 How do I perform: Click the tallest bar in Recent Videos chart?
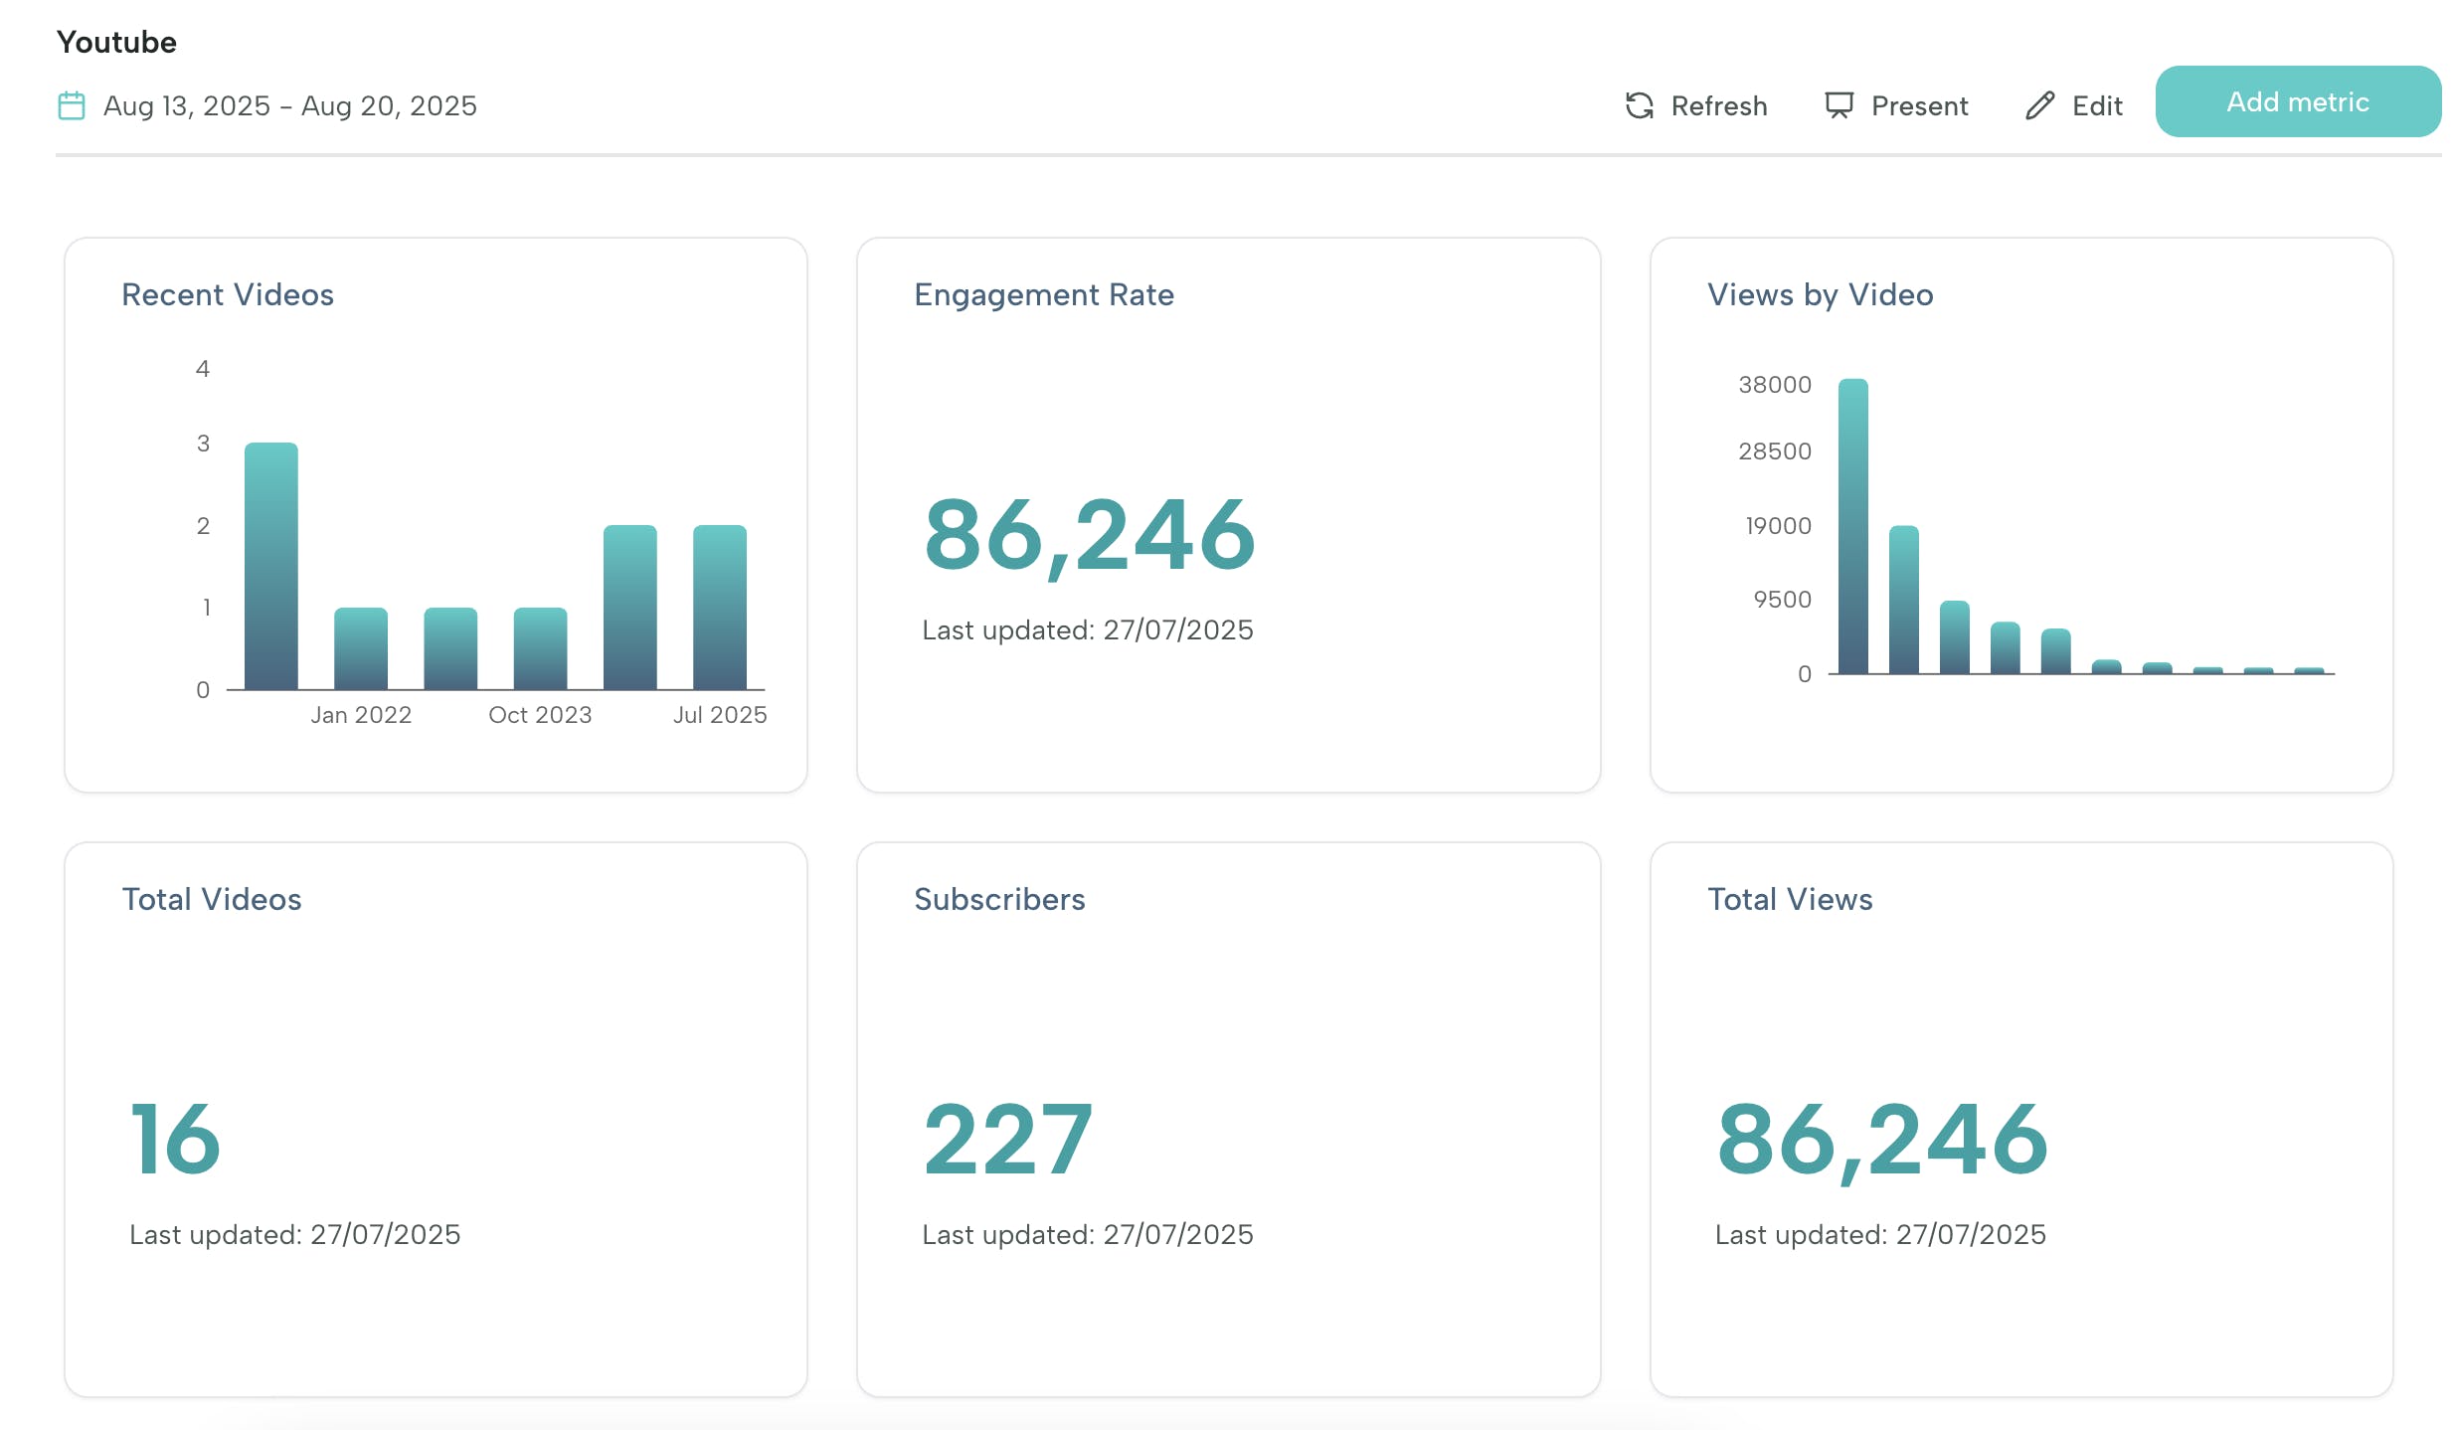271,566
